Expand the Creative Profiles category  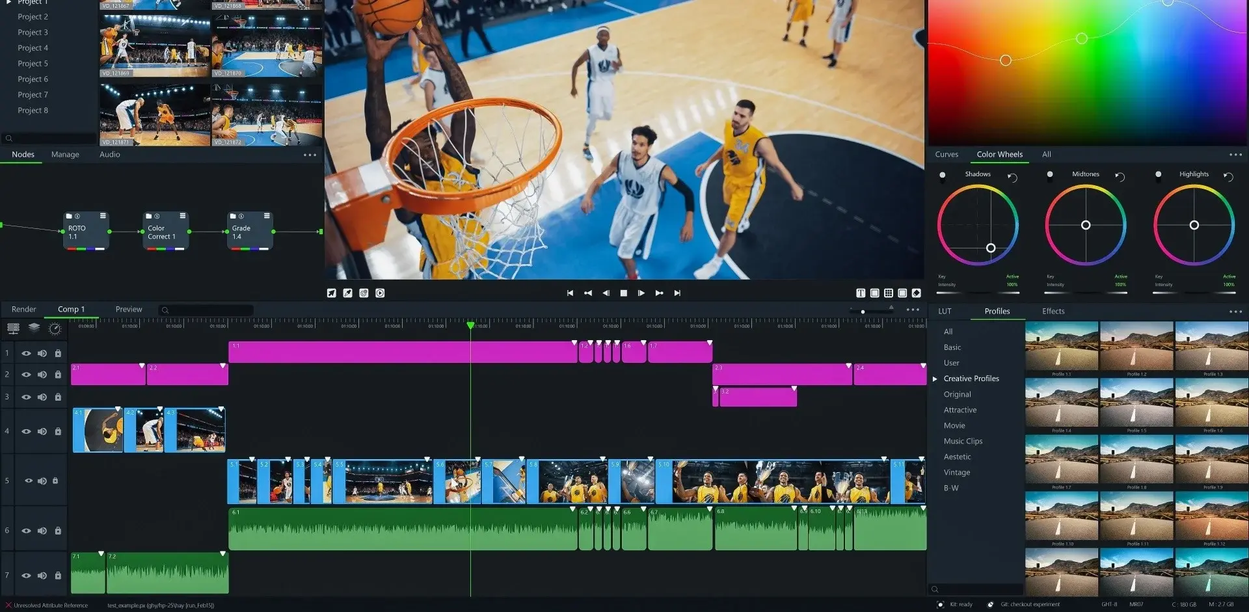[935, 379]
